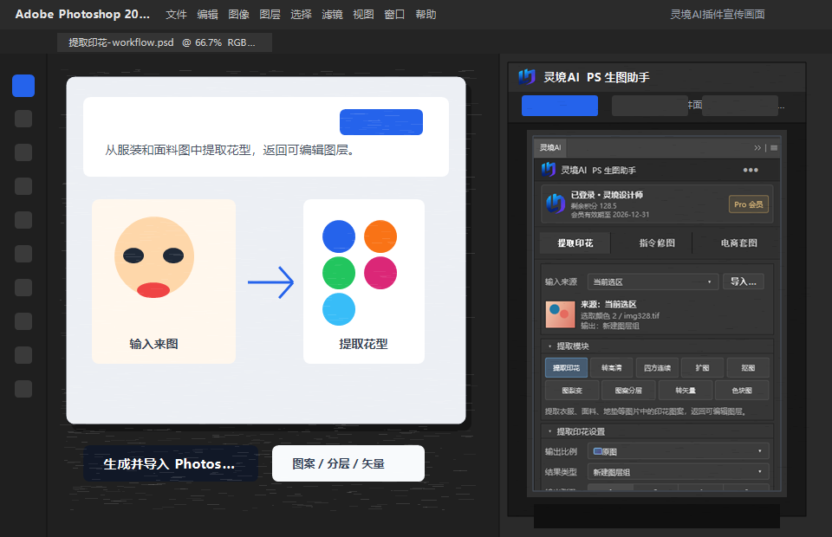Click the 会员有效期至 2026-12-31 text
Viewport: 832px width, 537px height.
610,215
